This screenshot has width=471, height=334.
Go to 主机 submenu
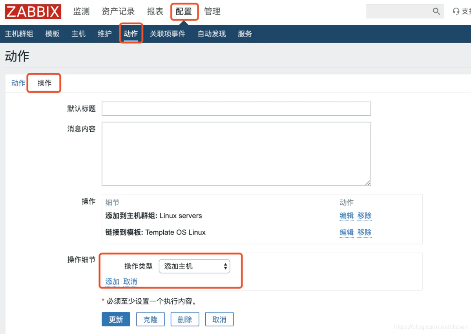click(x=78, y=34)
